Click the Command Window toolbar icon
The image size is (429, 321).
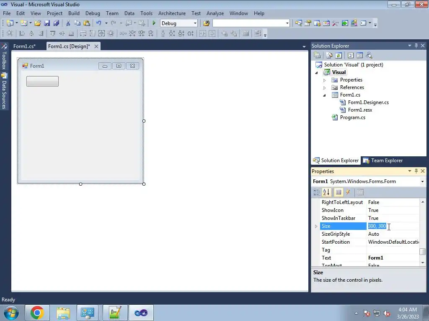pyautogui.click(x=363, y=23)
